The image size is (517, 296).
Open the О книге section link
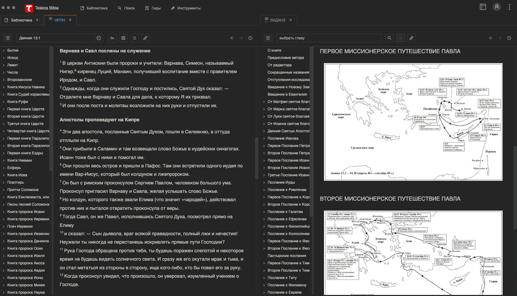[274, 50]
